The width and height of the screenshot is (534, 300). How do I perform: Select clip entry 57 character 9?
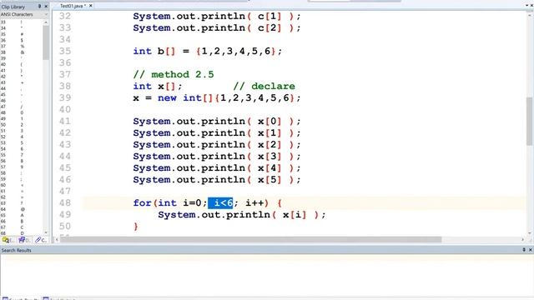click(23, 167)
